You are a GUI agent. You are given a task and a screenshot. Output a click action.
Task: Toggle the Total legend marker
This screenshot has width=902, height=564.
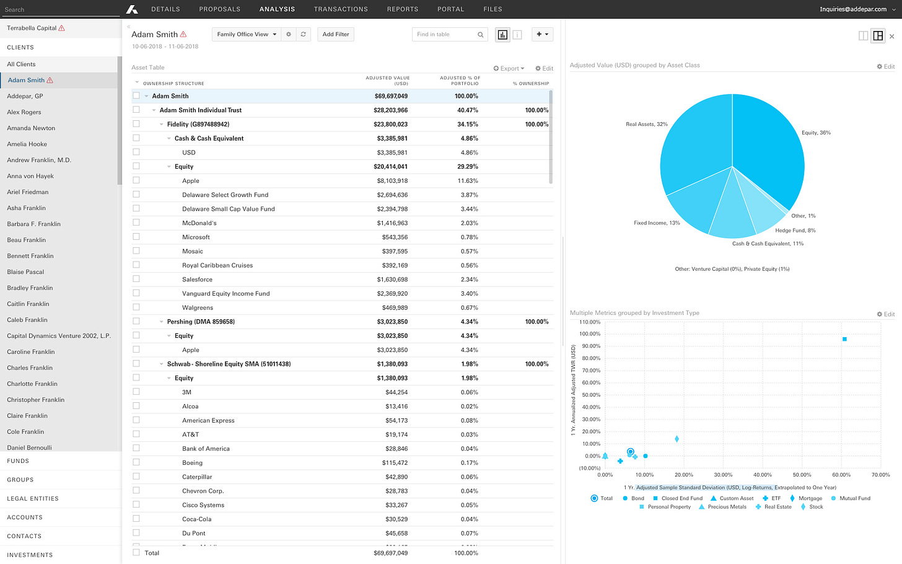(x=594, y=498)
